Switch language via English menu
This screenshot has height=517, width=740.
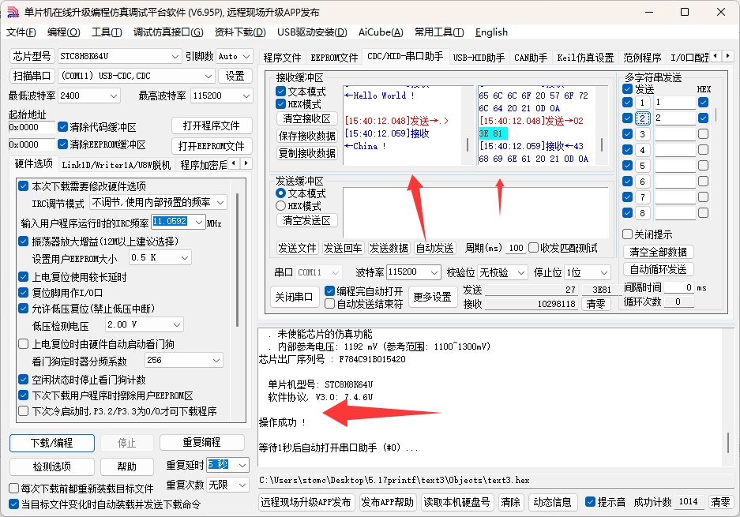click(x=491, y=32)
